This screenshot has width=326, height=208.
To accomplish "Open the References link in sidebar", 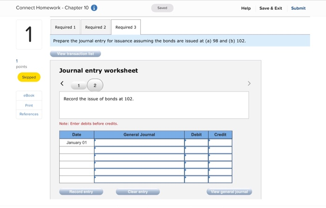I will click(x=29, y=114).
